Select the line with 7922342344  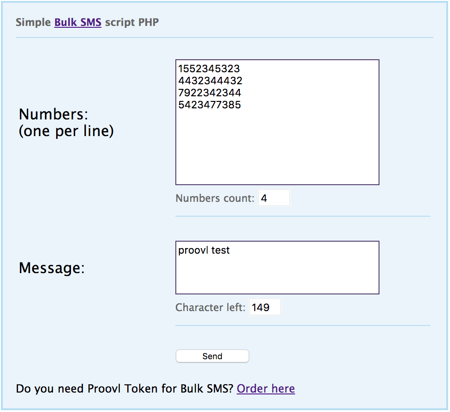(210, 93)
